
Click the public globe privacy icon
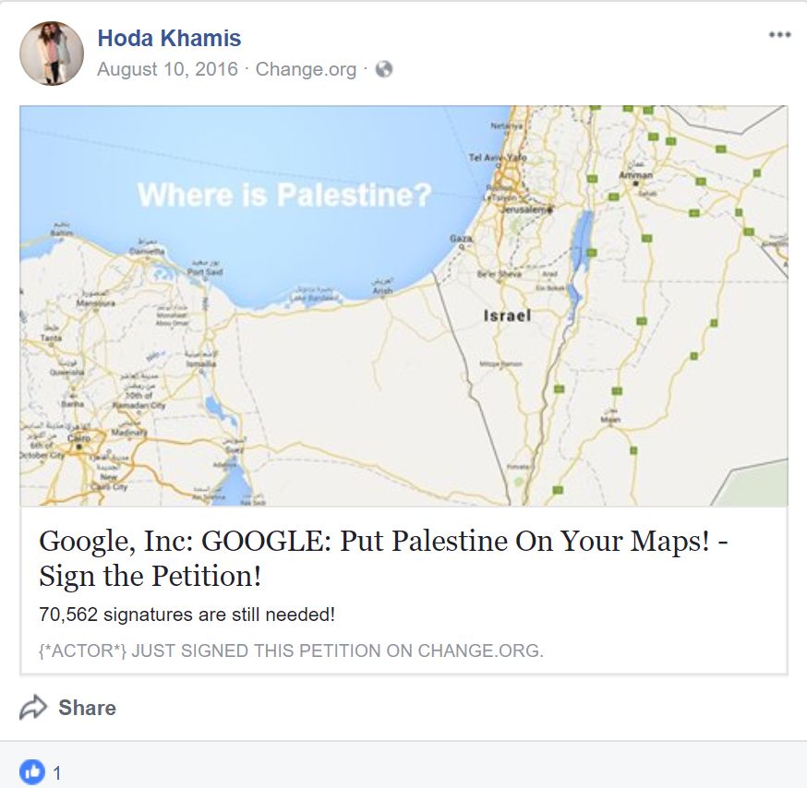[384, 69]
